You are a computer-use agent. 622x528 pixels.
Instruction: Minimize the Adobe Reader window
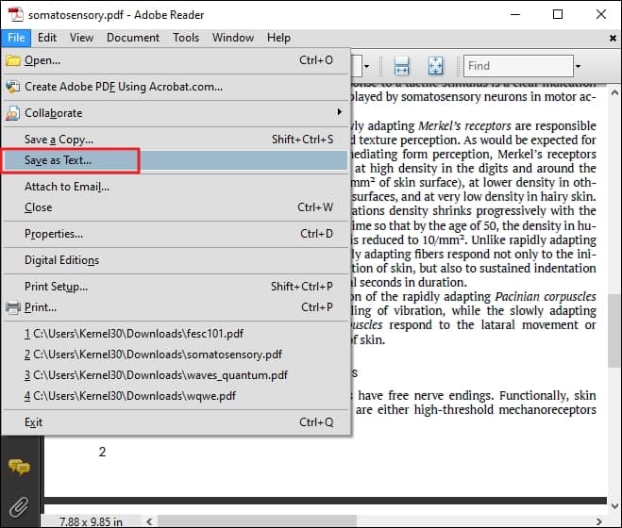click(515, 15)
